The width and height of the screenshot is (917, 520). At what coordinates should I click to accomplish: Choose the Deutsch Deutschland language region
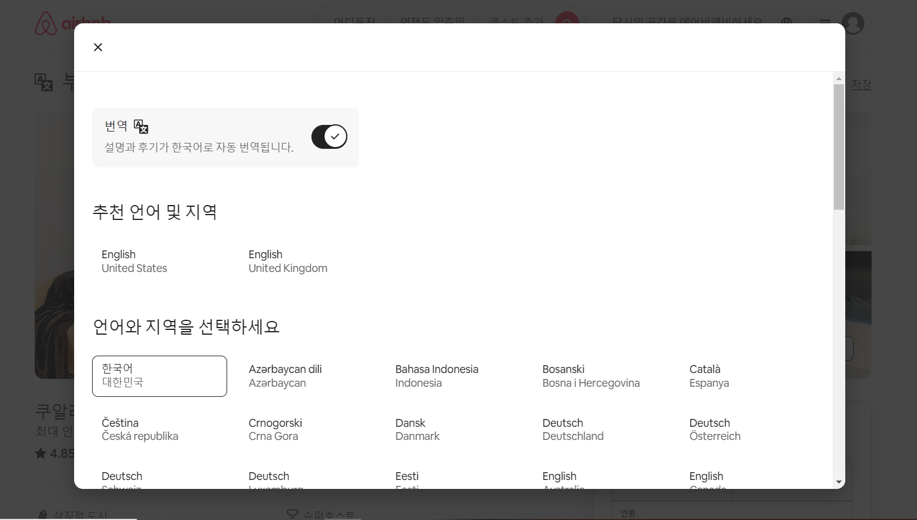(x=573, y=429)
